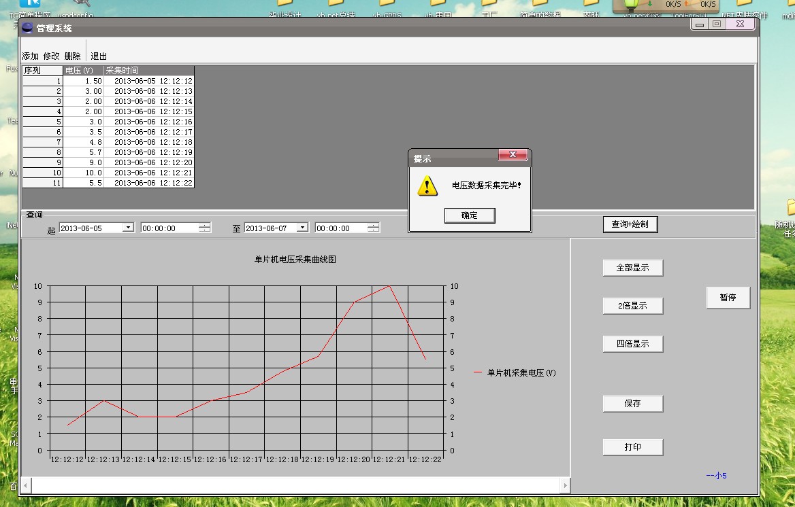795x507 pixels.
Task: Click the end time field spinner
Action: [x=373, y=228]
